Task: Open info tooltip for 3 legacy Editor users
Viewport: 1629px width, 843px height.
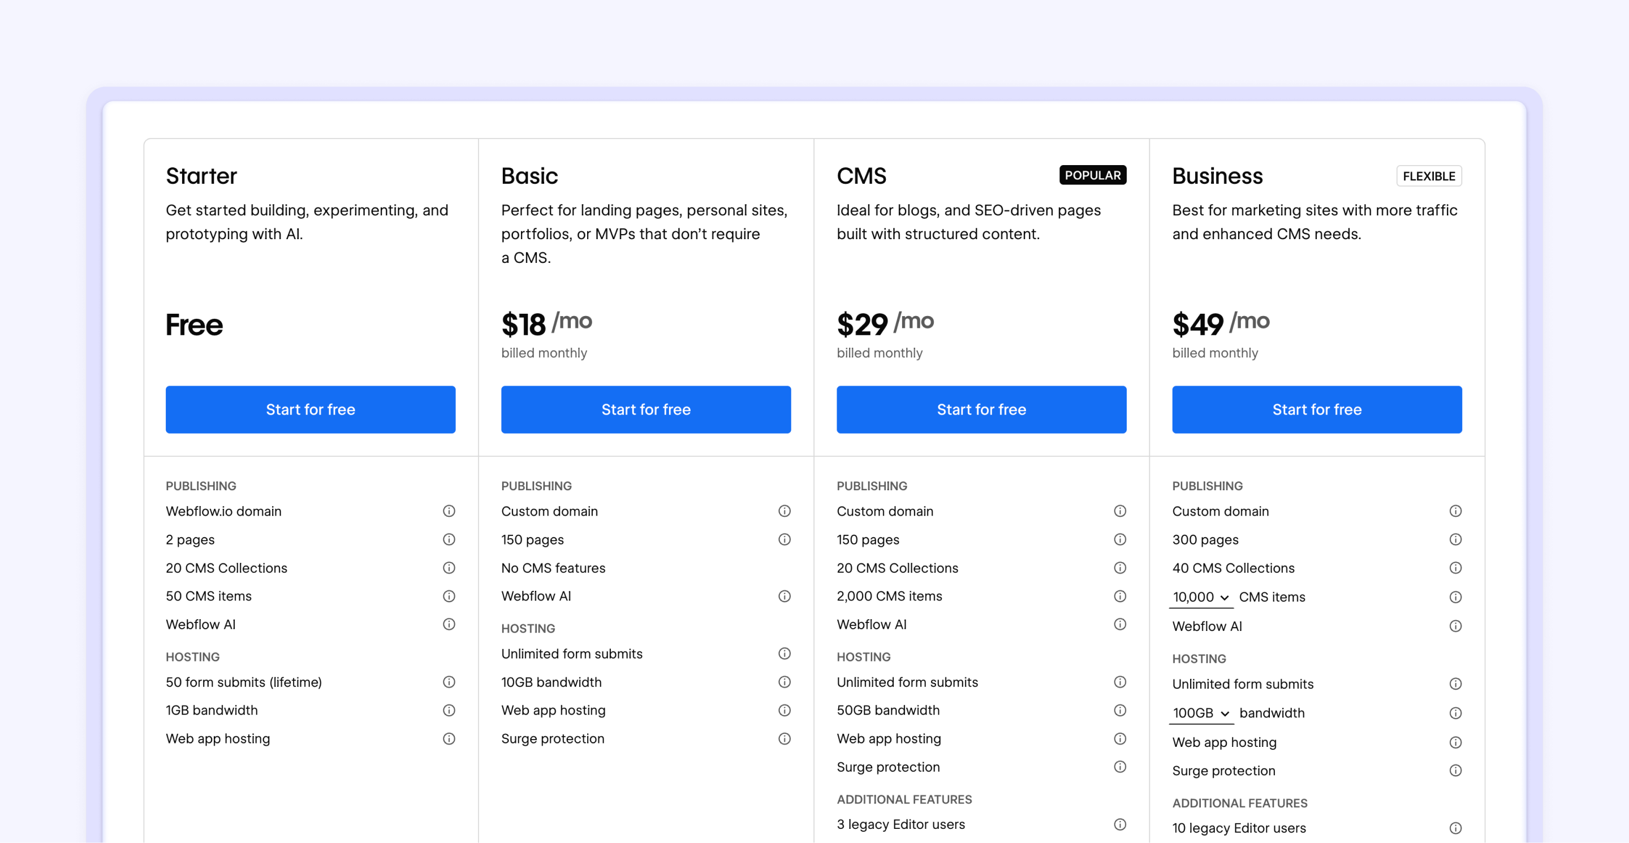Action: (1120, 824)
